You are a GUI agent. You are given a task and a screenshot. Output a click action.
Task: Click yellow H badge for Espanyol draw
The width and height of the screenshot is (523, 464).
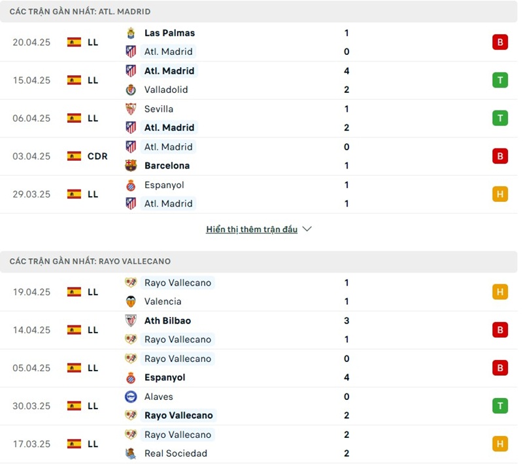[x=500, y=194]
